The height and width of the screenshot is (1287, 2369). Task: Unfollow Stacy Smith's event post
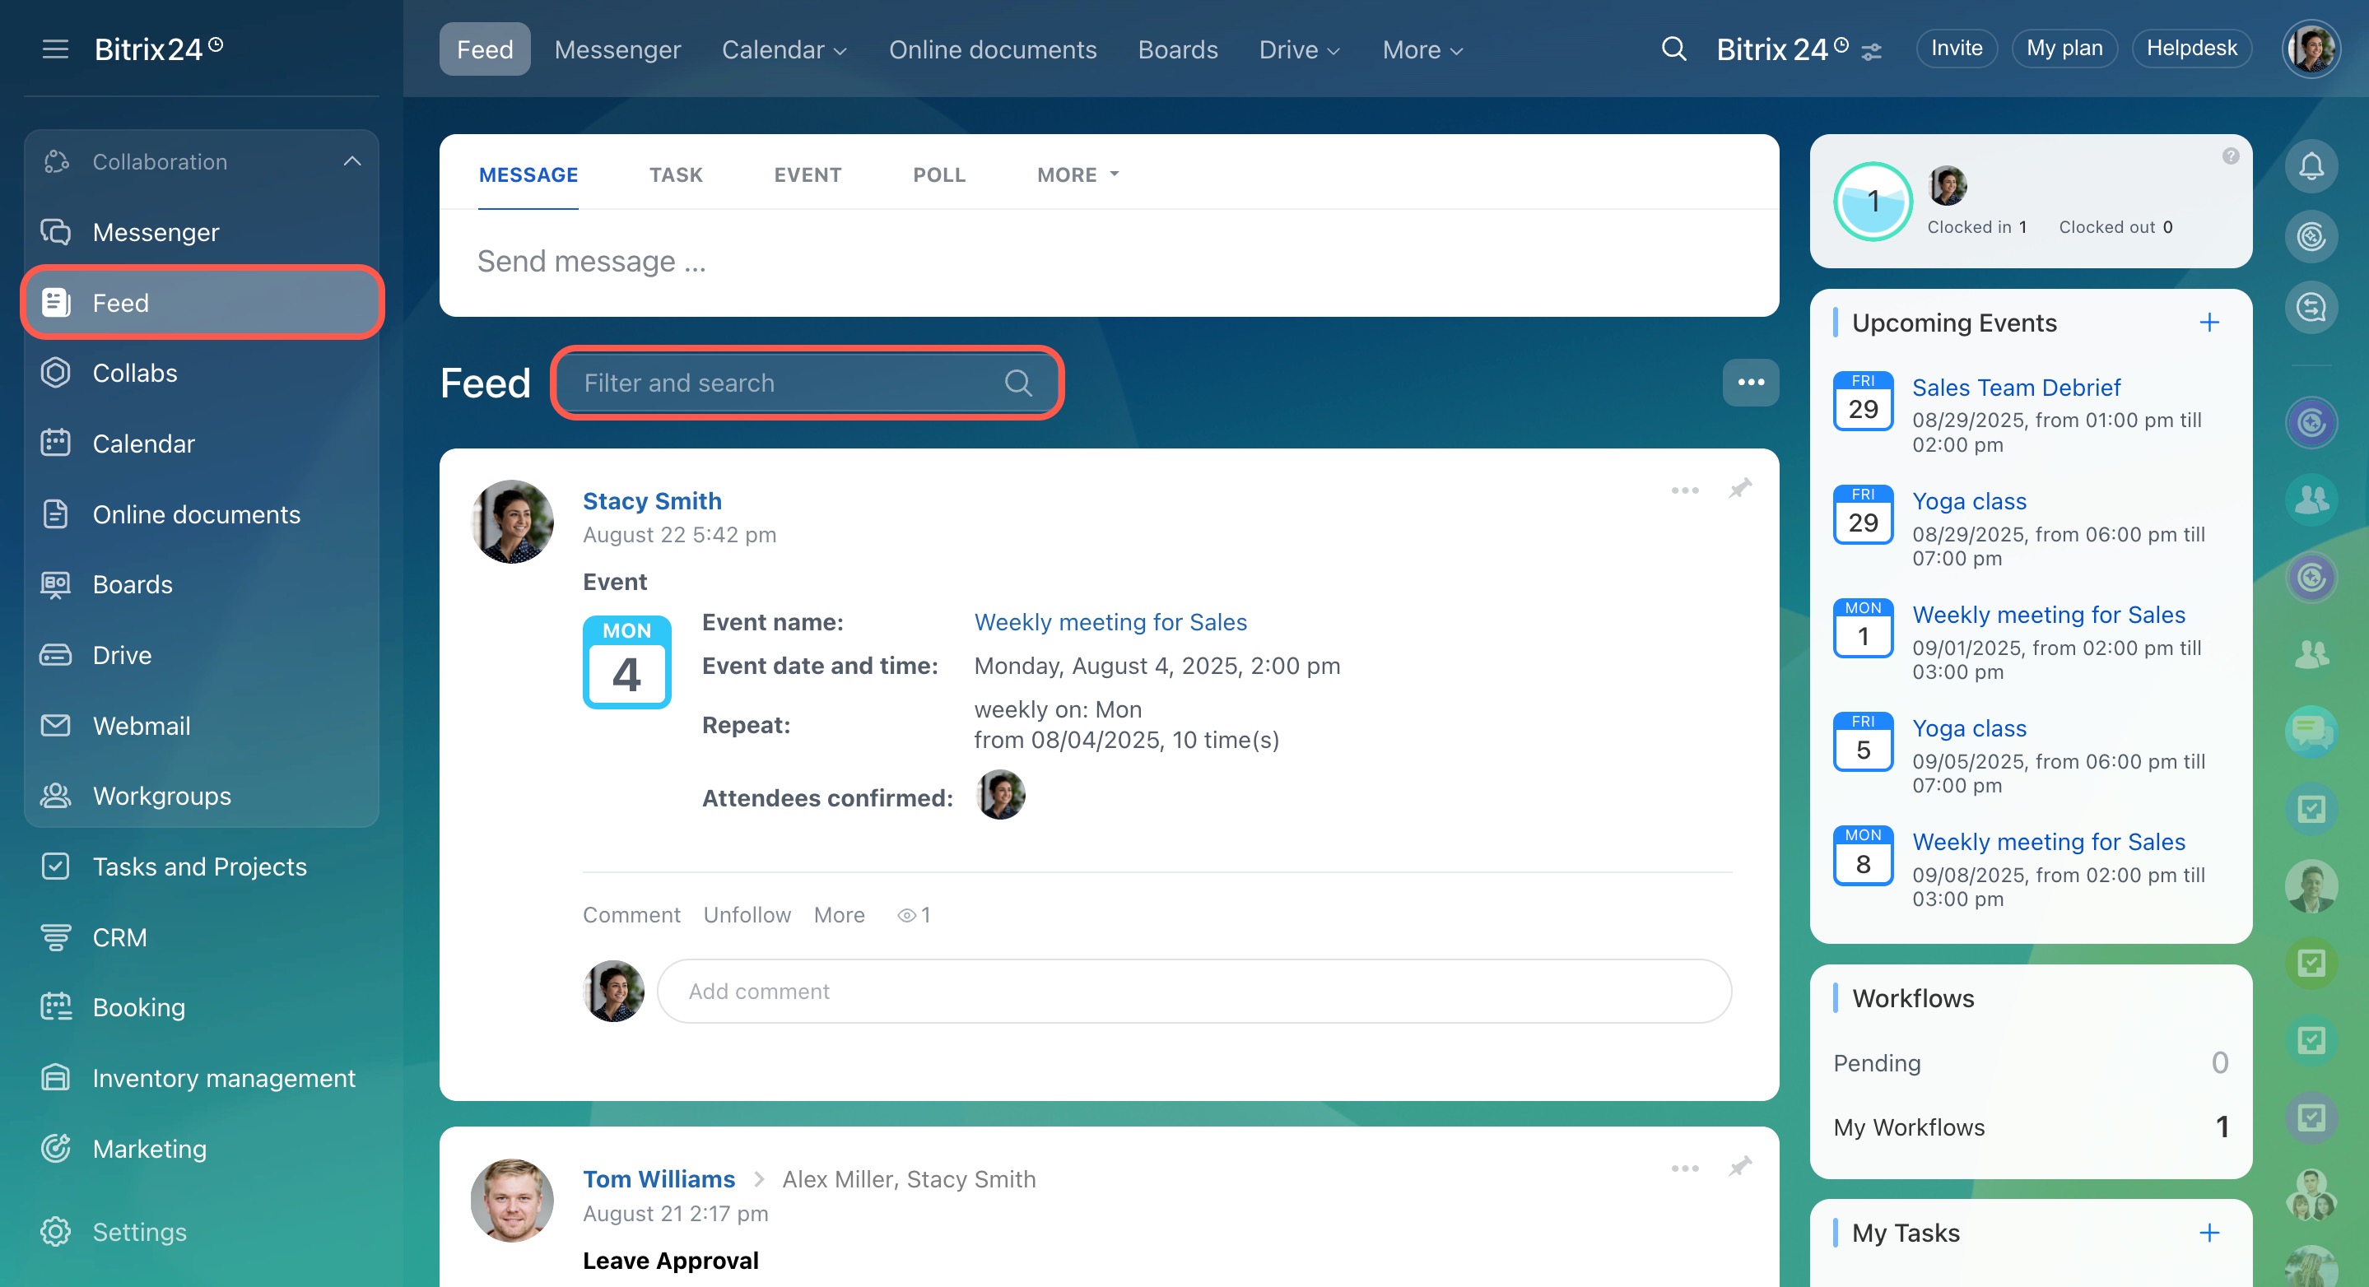coord(747,915)
